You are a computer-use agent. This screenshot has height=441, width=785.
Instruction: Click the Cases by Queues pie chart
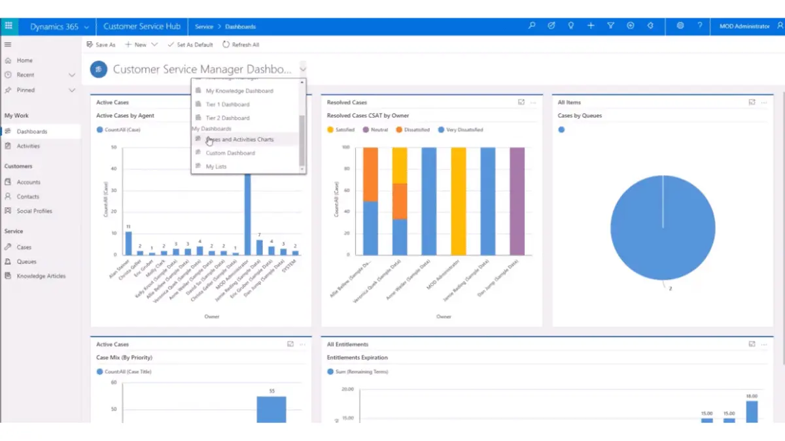point(663,227)
